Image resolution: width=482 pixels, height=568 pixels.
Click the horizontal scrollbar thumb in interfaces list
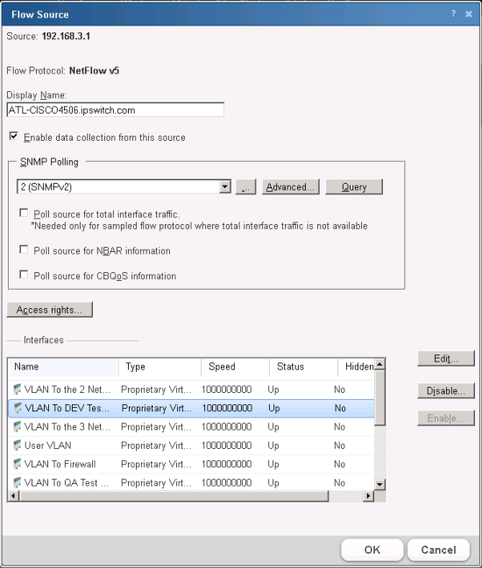(174, 496)
